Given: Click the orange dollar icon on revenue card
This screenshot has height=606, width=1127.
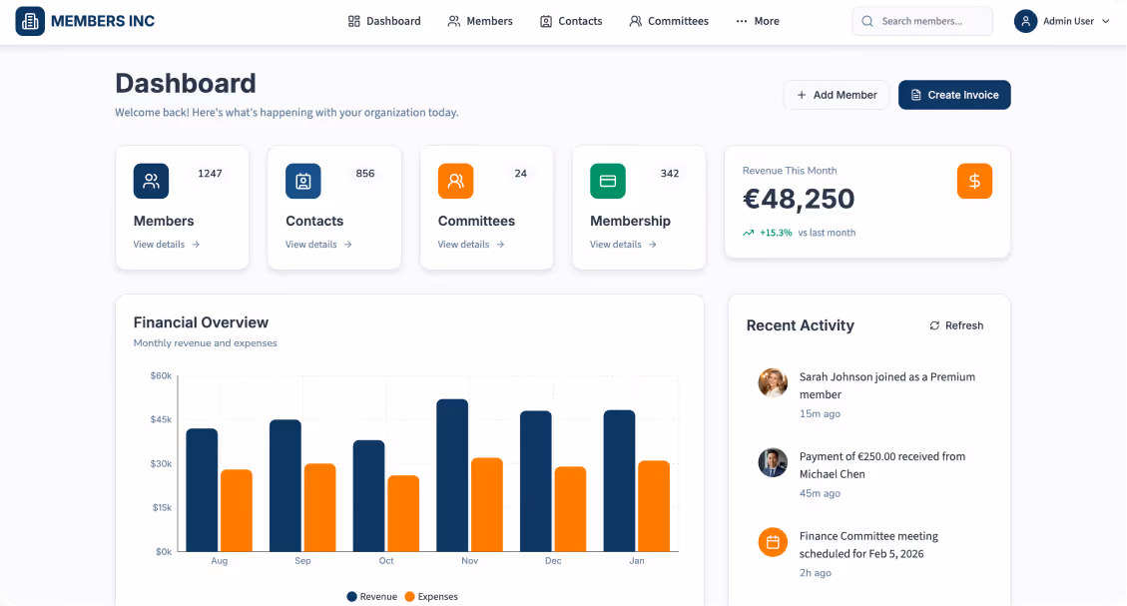Looking at the screenshot, I should point(974,181).
